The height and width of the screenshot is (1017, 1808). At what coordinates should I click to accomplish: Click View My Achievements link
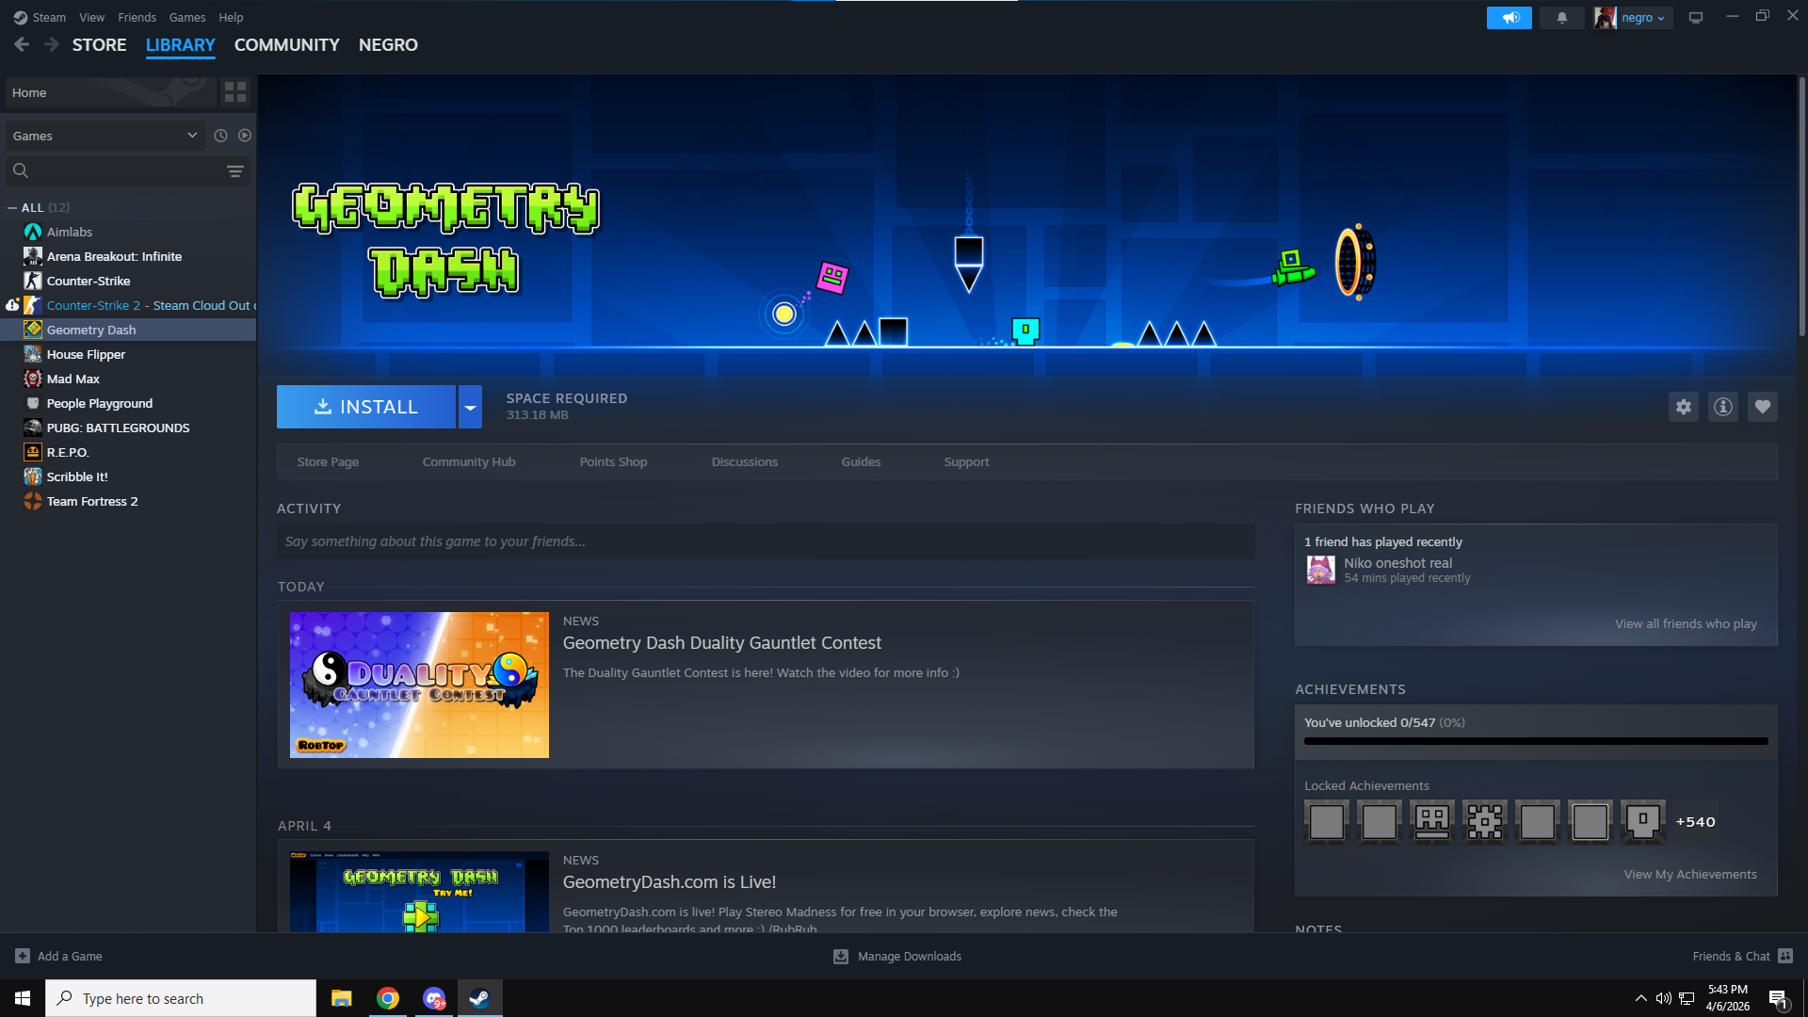[x=1689, y=875]
